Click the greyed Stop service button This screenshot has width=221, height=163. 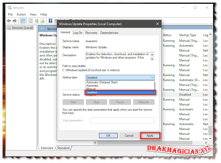click(96, 102)
